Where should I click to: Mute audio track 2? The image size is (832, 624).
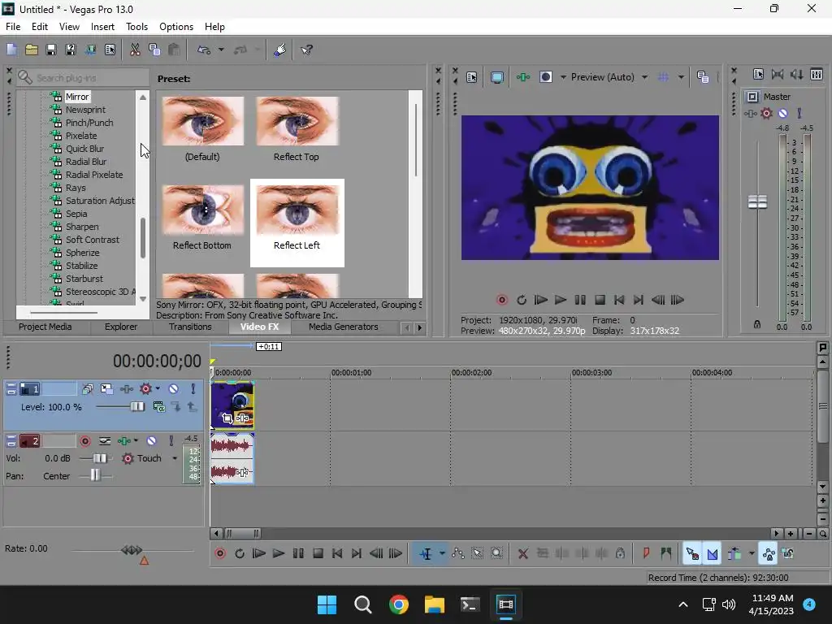tap(151, 441)
